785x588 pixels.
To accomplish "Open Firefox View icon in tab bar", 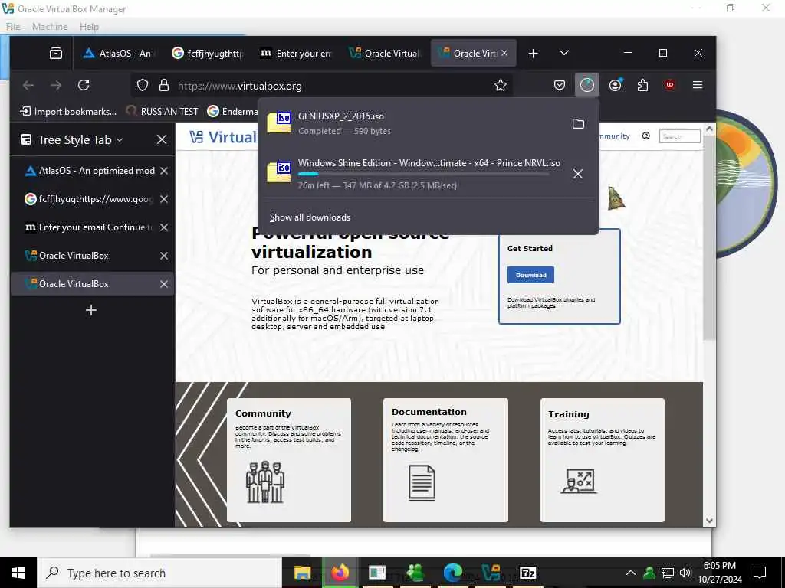I will pyautogui.click(x=55, y=53).
